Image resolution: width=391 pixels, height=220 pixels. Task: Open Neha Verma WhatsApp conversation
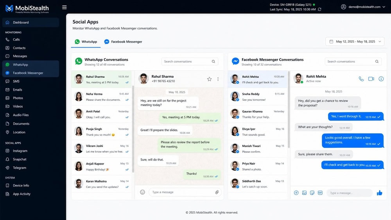tap(102, 97)
